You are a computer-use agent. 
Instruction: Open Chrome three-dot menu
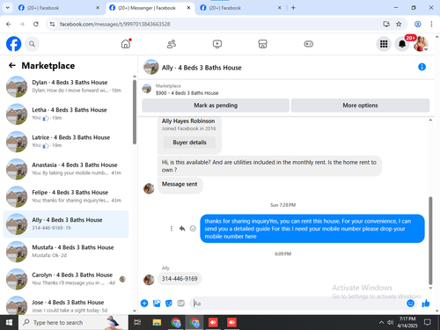pos(431,24)
